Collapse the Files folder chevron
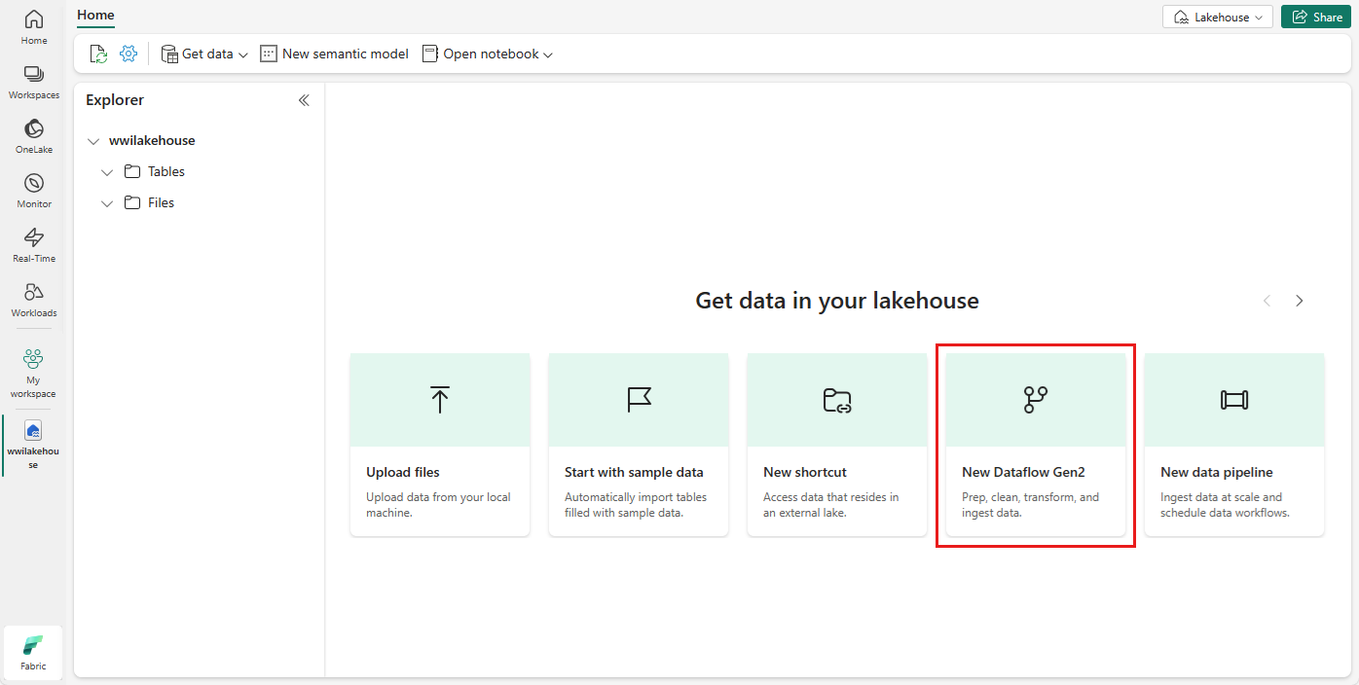The width and height of the screenshot is (1359, 685). coord(107,203)
